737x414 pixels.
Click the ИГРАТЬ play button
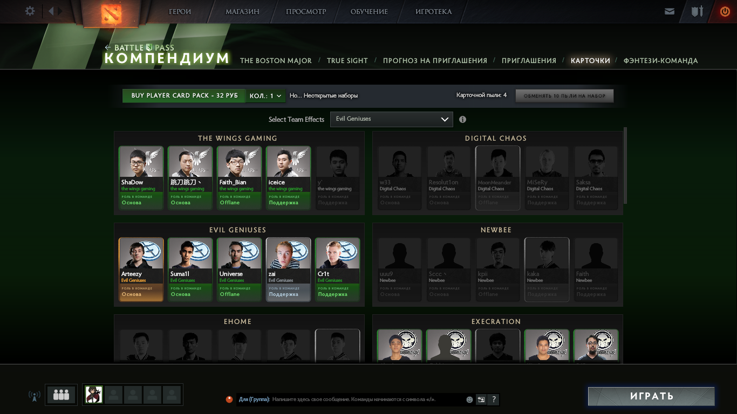[651, 396]
